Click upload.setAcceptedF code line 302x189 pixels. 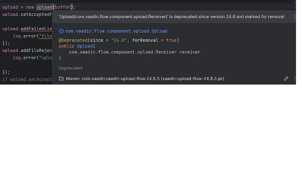[27, 14]
